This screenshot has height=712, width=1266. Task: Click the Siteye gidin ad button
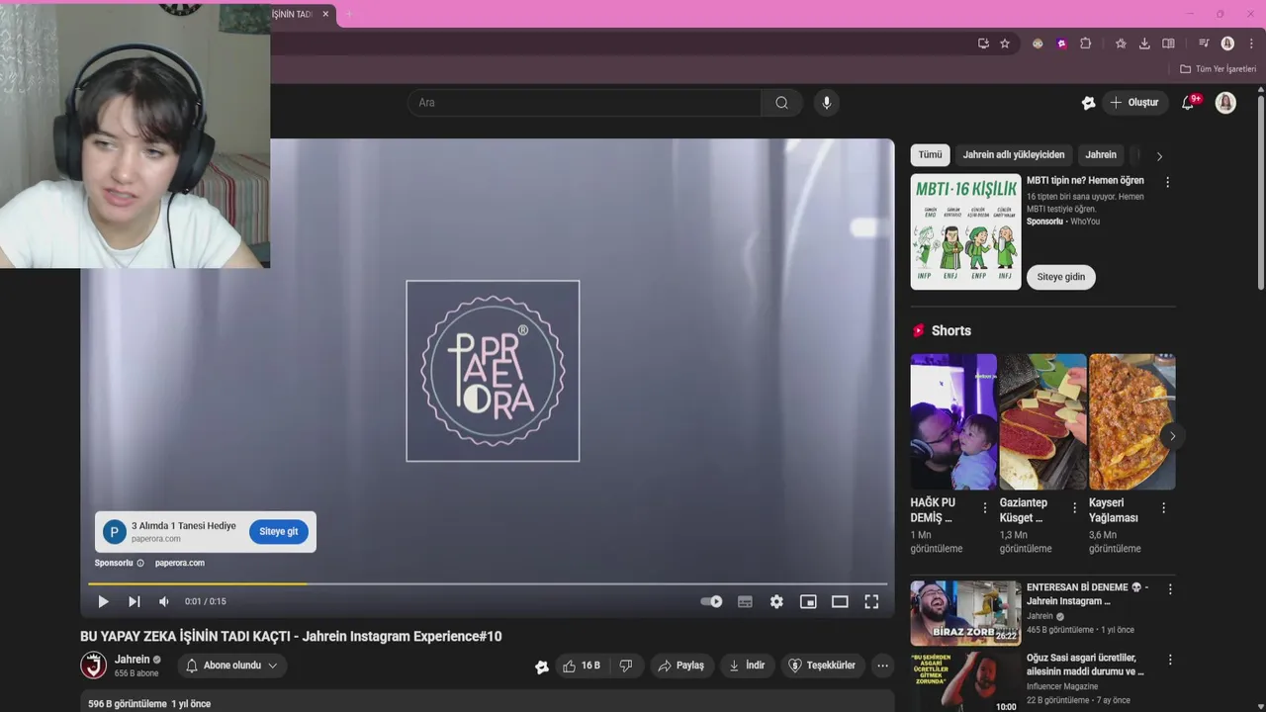click(1061, 277)
